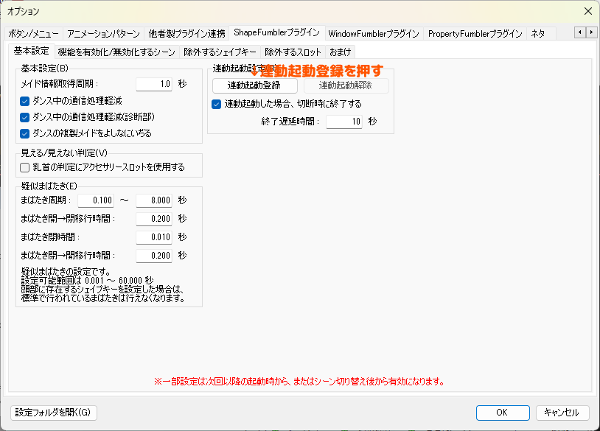600x431 pixels.
Task: Switch to the PropertyFumblerプラグイン tab
Action: coord(475,34)
